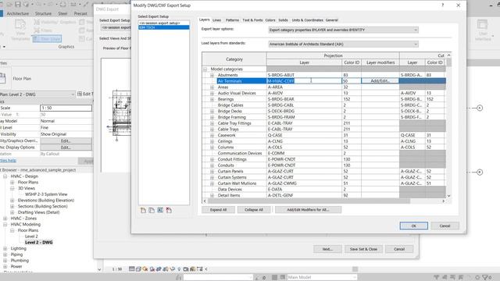
Task: Click Cancel in Modify DWG/DXF Export Setup
Action: (x=445, y=226)
